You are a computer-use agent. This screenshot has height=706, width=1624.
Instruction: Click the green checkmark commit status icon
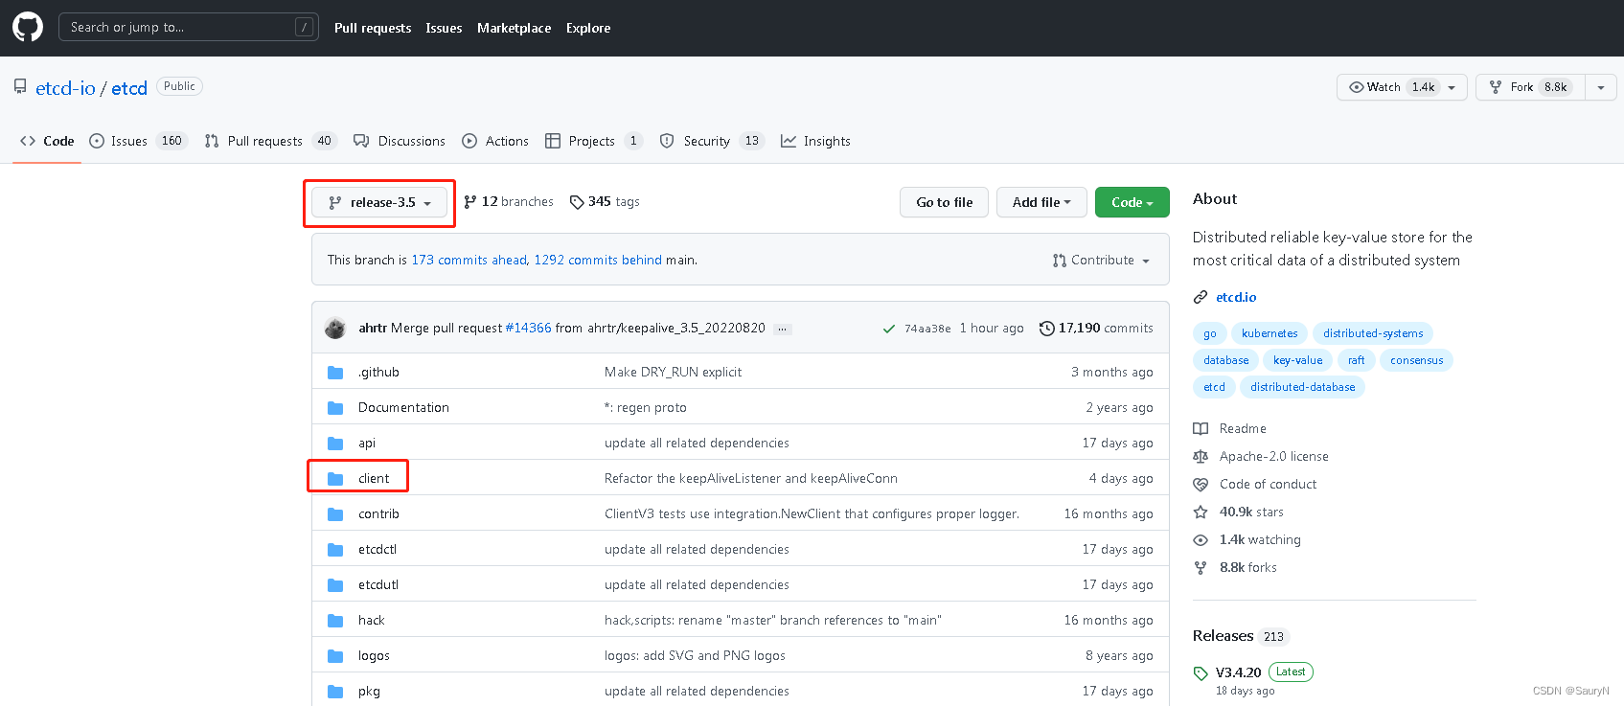click(889, 329)
